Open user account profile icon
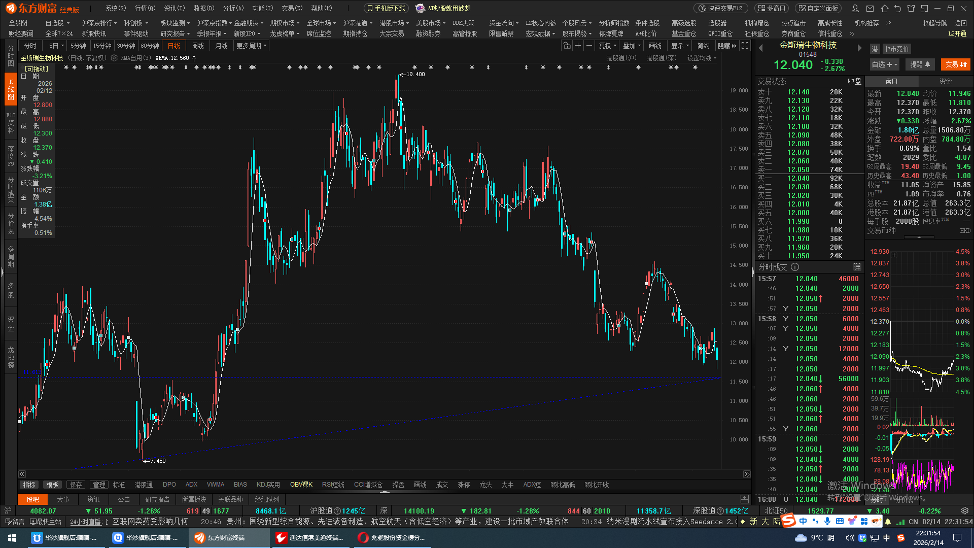The width and height of the screenshot is (974, 548). point(855,9)
